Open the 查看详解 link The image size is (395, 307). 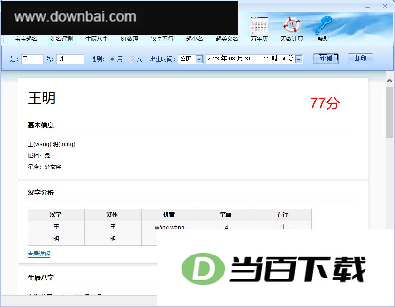pyautogui.click(x=39, y=254)
